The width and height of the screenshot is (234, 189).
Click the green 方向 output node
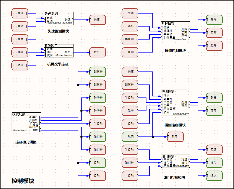click(214, 111)
